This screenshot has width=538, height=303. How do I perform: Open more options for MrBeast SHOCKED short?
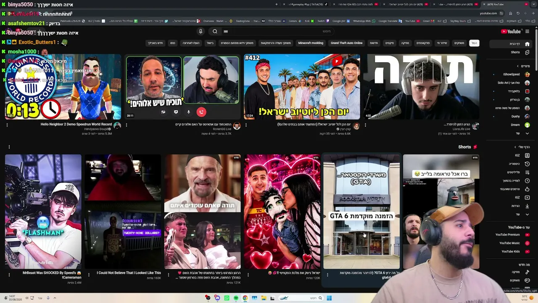click(x=9, y=275)
